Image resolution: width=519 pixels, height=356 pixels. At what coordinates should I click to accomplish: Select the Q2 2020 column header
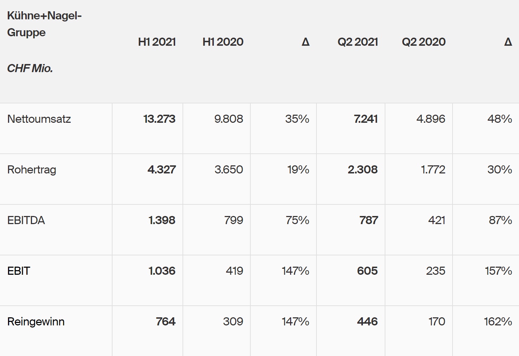424,42
